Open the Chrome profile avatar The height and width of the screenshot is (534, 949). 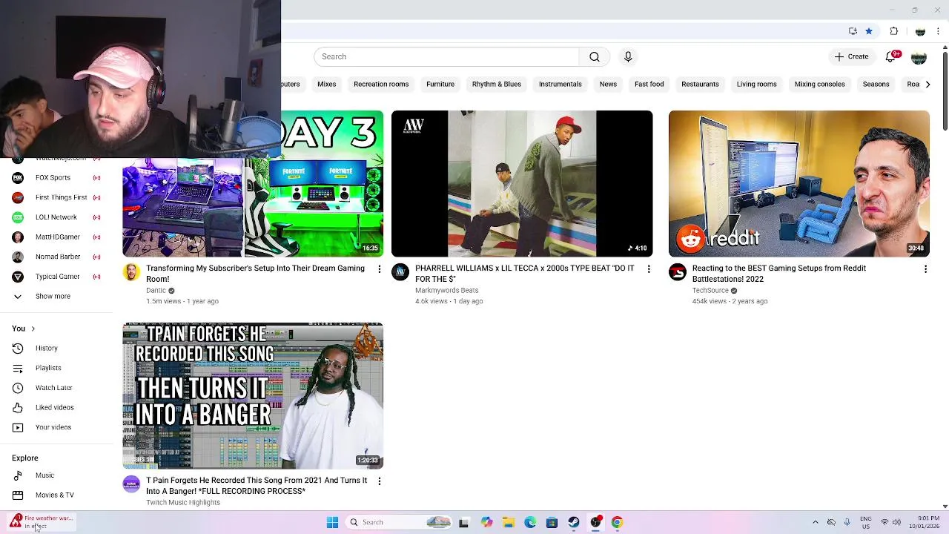pyautogui.click(x=920, y=31)
